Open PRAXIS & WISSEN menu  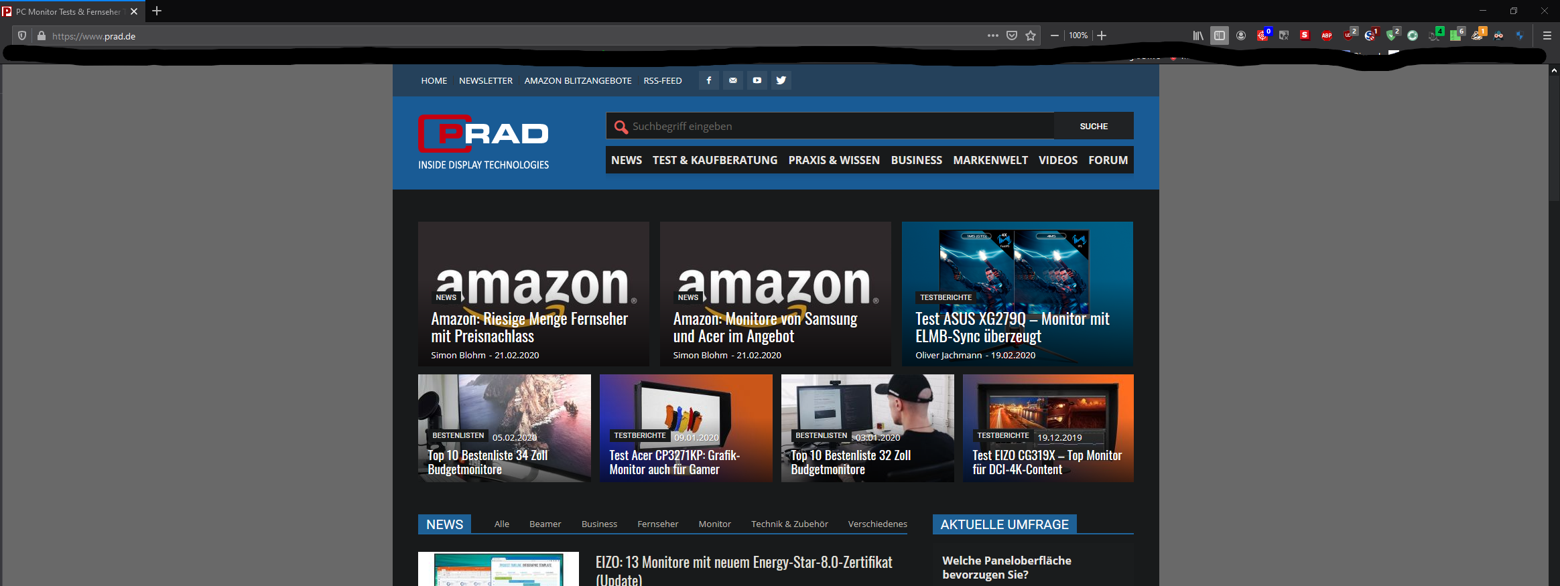click(x=834, y=160)
